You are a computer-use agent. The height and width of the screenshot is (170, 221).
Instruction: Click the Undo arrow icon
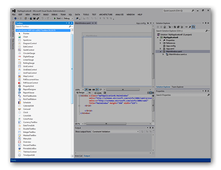(42, 18)
